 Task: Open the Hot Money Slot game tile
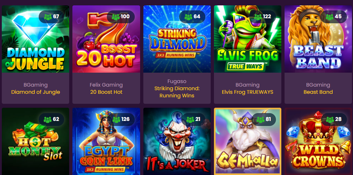tap(35, 141)
